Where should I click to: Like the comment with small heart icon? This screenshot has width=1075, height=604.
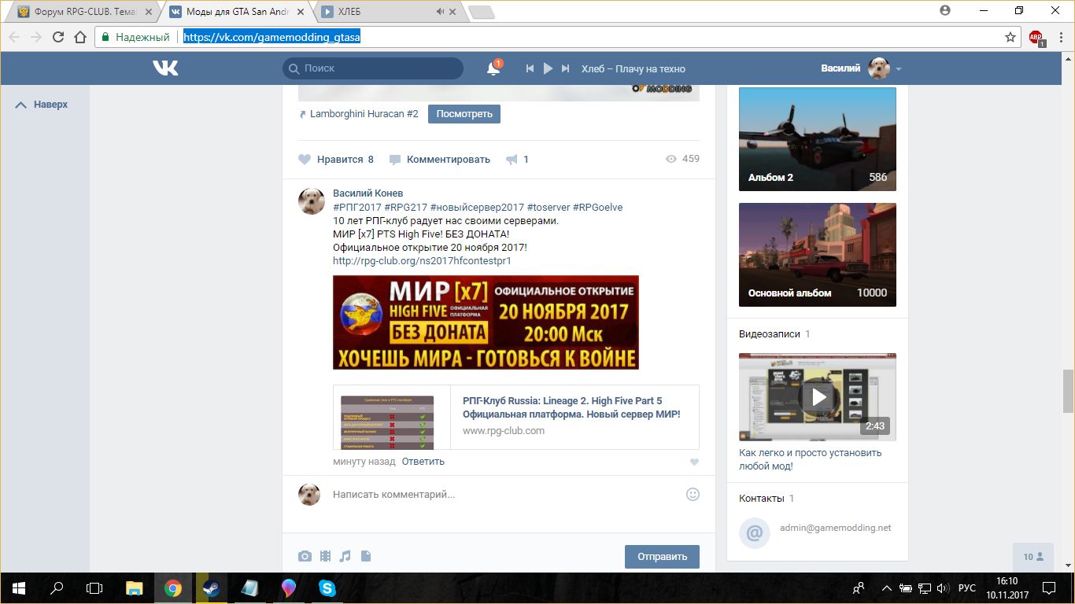pyautogui.click(x=694, y=462)
